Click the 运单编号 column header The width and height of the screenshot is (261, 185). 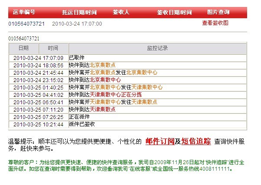pos(24,12)
